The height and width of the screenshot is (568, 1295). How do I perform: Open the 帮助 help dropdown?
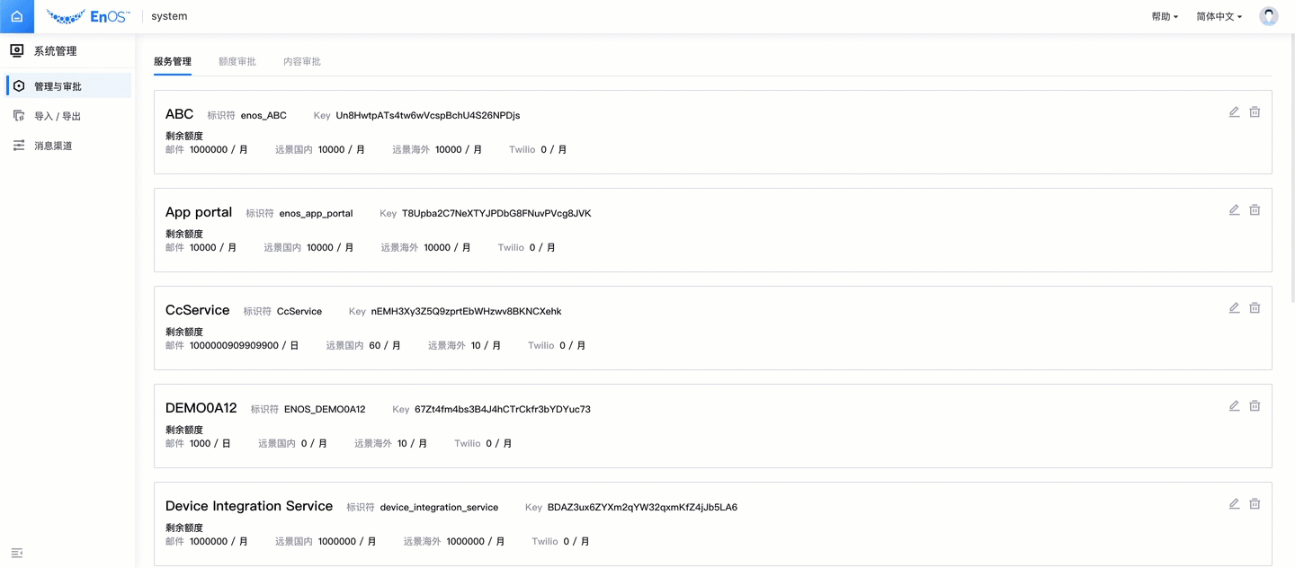coord(1164,16)
